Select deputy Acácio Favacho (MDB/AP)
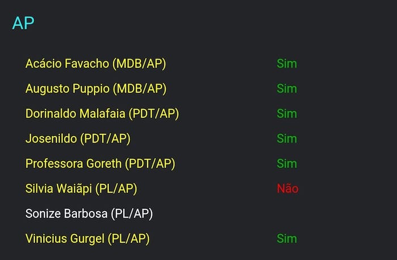 96,64
